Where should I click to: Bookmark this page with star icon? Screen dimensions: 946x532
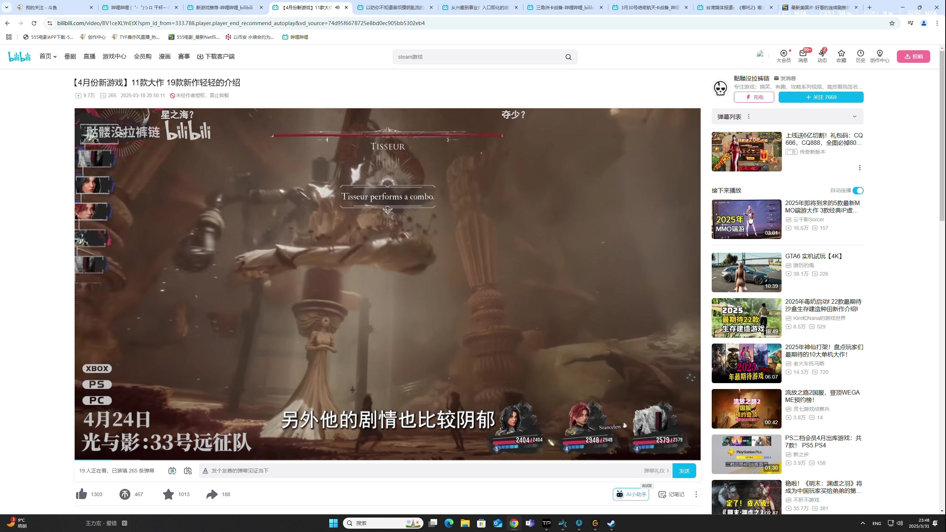click(892, 23)
